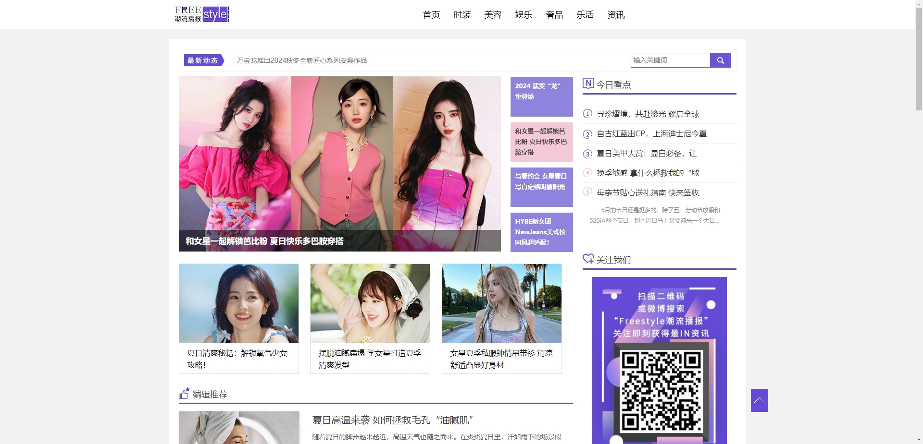The image size is (923, 444).
Task: Select the pink 和女星一起解锁芭比粉 slide tab
Action: pos(541,142)
